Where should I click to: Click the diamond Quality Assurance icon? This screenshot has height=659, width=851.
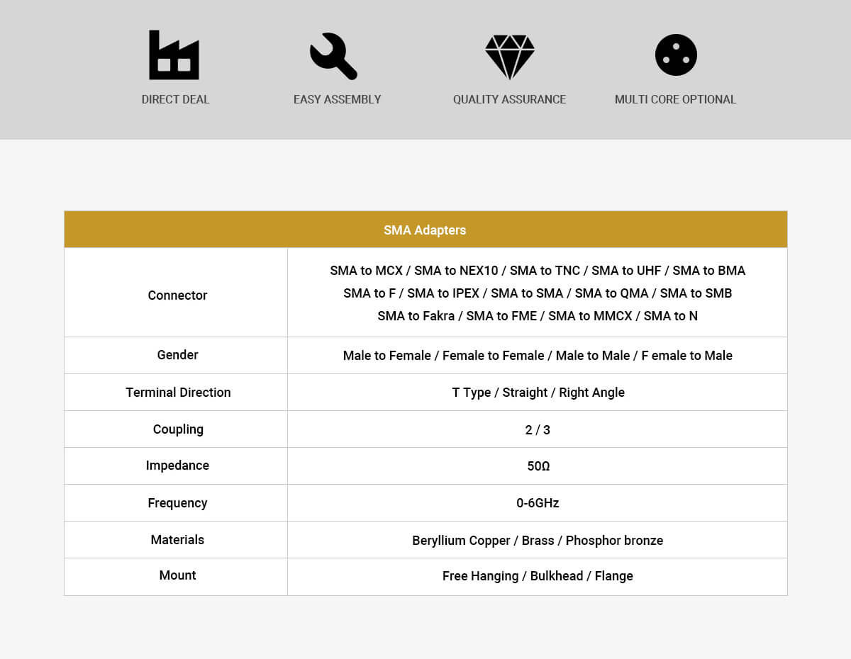click(509, 56)
